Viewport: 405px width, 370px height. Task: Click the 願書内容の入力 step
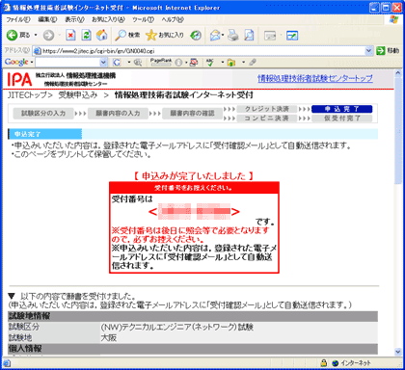point(118,113)
